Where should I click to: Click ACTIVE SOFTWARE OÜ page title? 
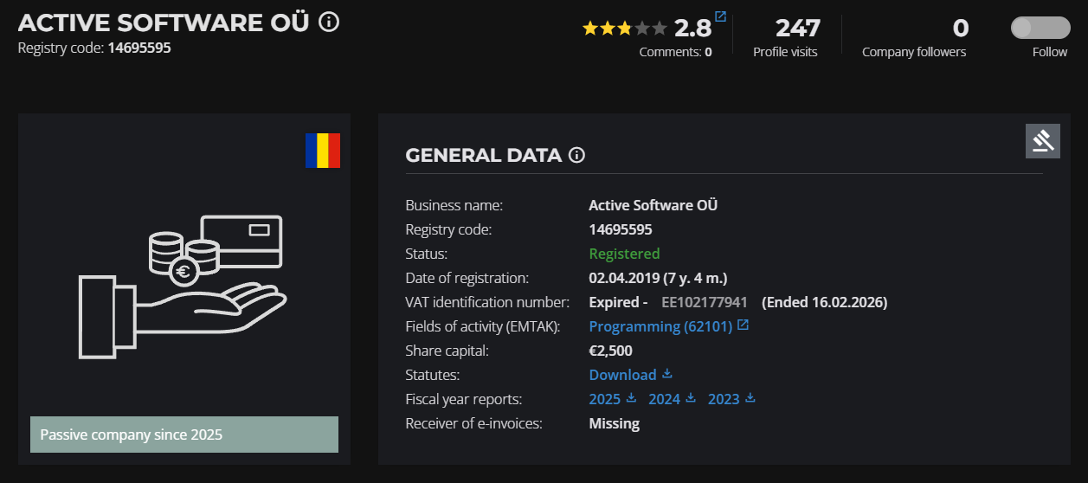(164, 23)
